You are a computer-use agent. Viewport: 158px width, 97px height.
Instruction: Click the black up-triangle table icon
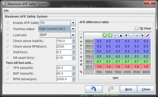pos(121,35)
